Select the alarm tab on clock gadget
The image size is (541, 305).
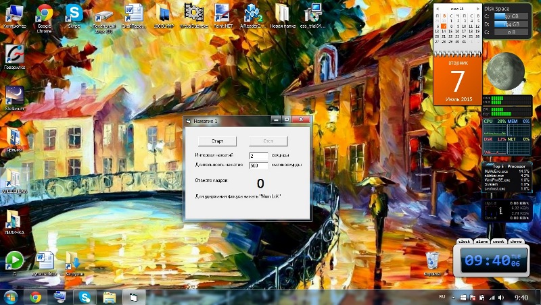[481, 241]
